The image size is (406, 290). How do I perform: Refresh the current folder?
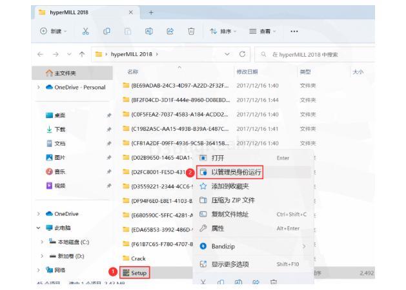coord(242,54)
